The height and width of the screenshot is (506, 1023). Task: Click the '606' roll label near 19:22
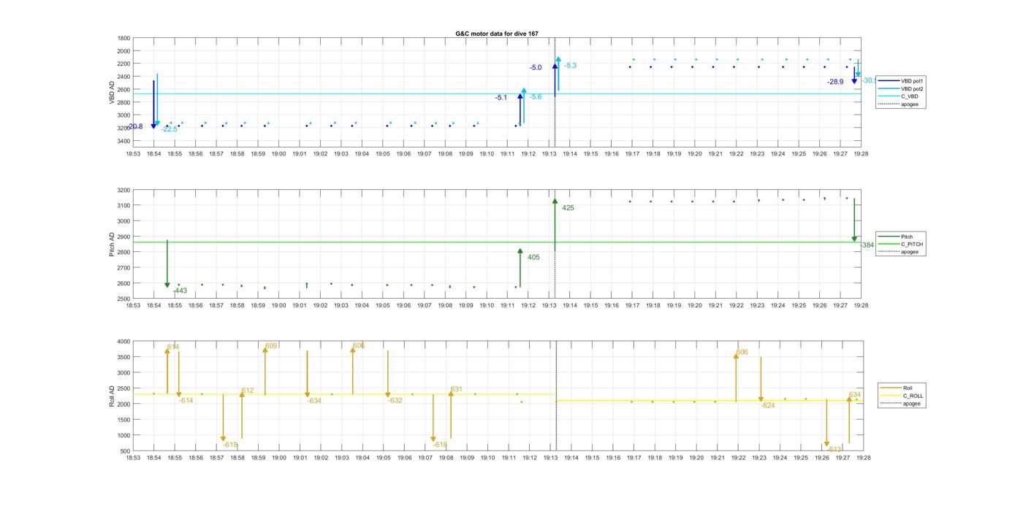pos(742,352)
